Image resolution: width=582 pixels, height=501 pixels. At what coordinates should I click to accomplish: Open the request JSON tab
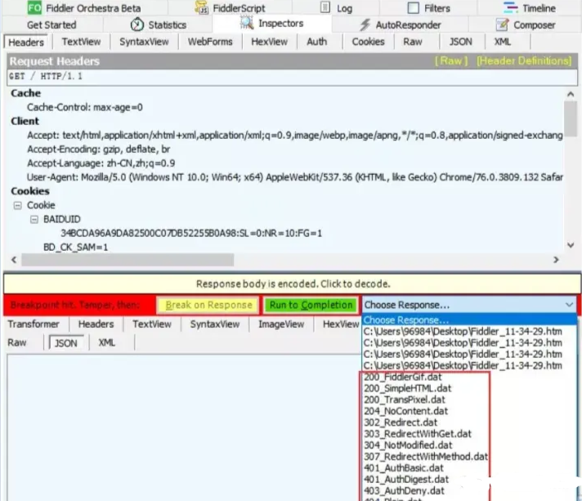click(x=461, y=42)
